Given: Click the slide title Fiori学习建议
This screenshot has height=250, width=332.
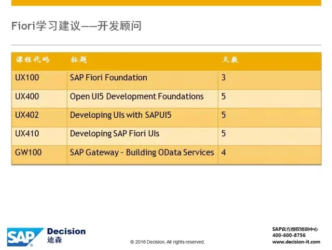Looking at the screenshot, I should tap(76, 25).
